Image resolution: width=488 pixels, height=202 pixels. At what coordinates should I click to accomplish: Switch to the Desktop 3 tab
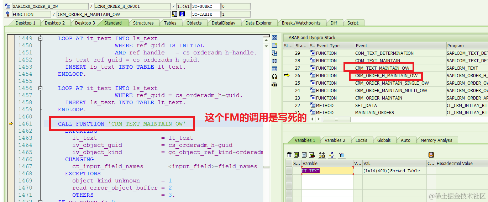click(x=85, y=23)
